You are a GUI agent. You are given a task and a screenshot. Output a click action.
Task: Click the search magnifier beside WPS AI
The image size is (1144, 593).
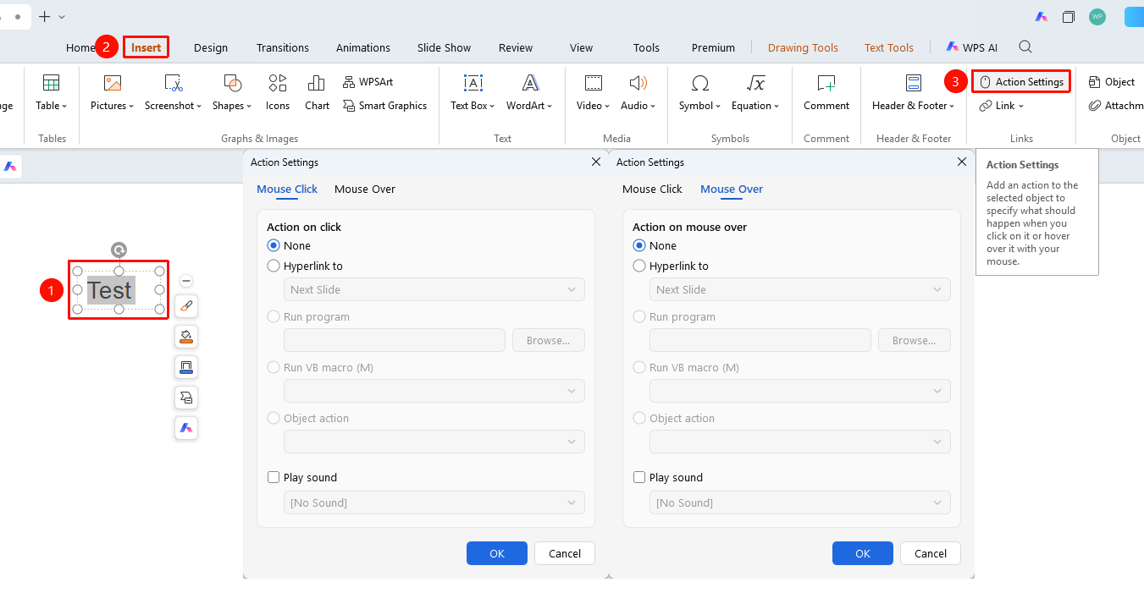(1025, 47)
